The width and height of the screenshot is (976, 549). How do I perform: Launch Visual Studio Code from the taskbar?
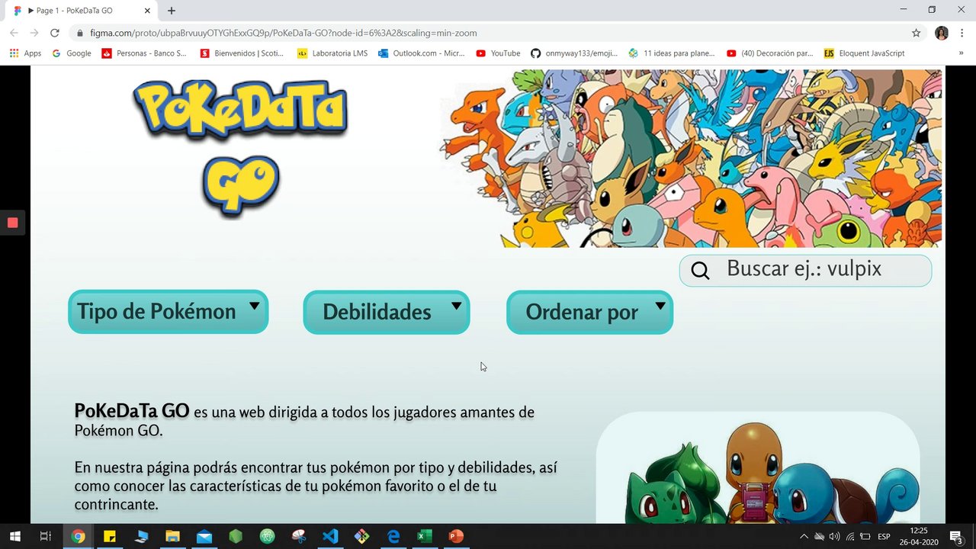pyautogui.click(x=330, y=537)
